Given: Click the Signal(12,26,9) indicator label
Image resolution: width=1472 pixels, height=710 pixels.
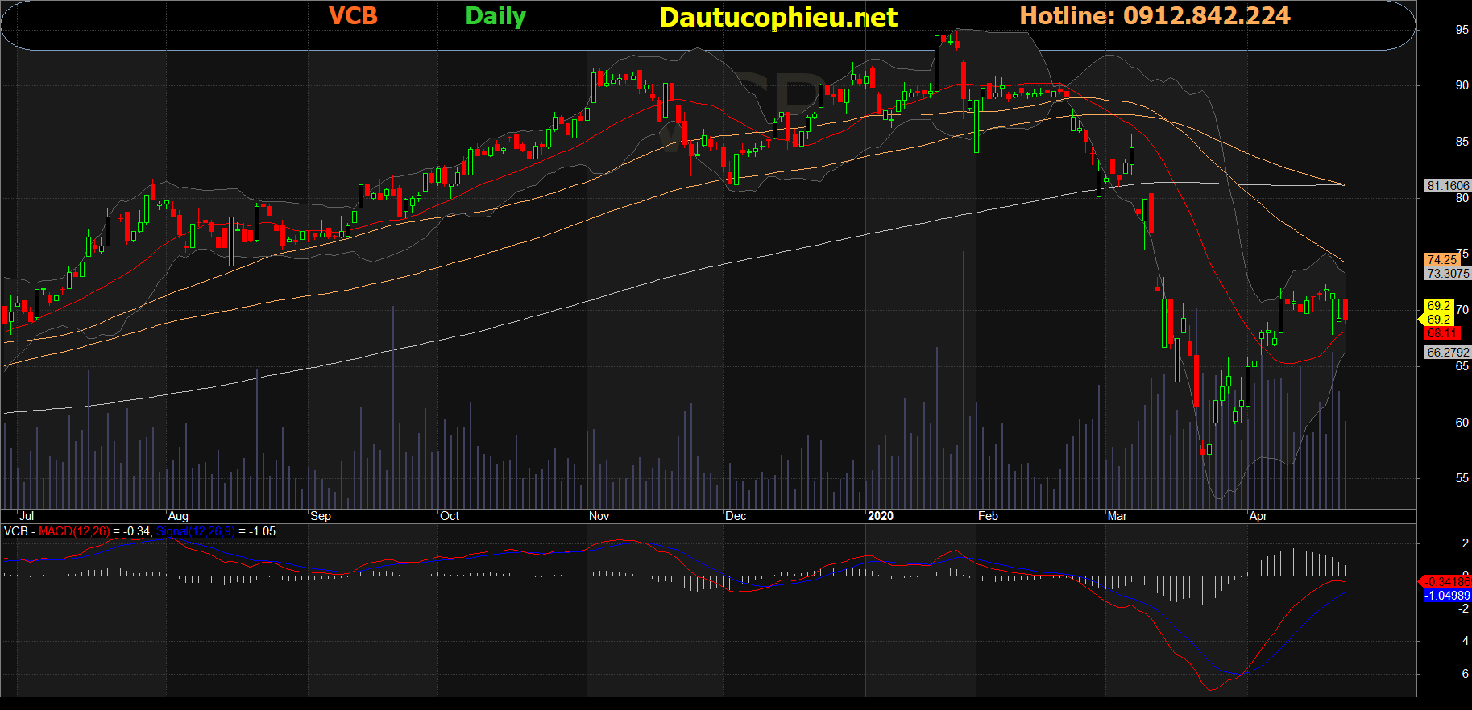Looking at the screenshot, I should (x=196, y=531).
